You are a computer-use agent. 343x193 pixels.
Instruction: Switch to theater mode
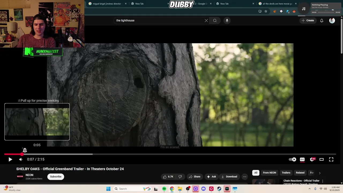pyautogui.click(x=322, y=159)
